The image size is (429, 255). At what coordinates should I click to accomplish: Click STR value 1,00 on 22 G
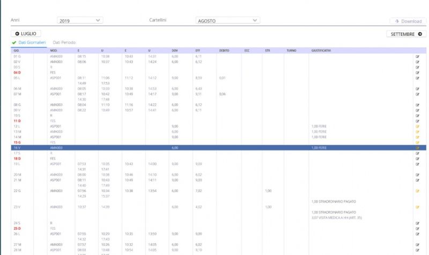point(268,191)
